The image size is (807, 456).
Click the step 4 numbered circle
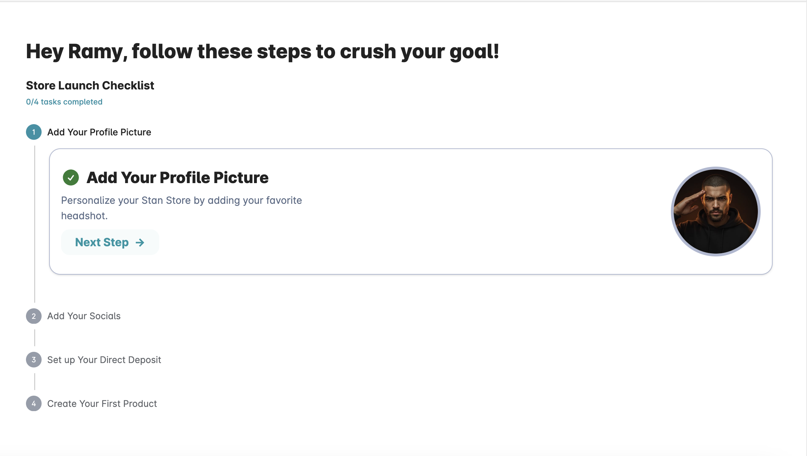[34, 404]
